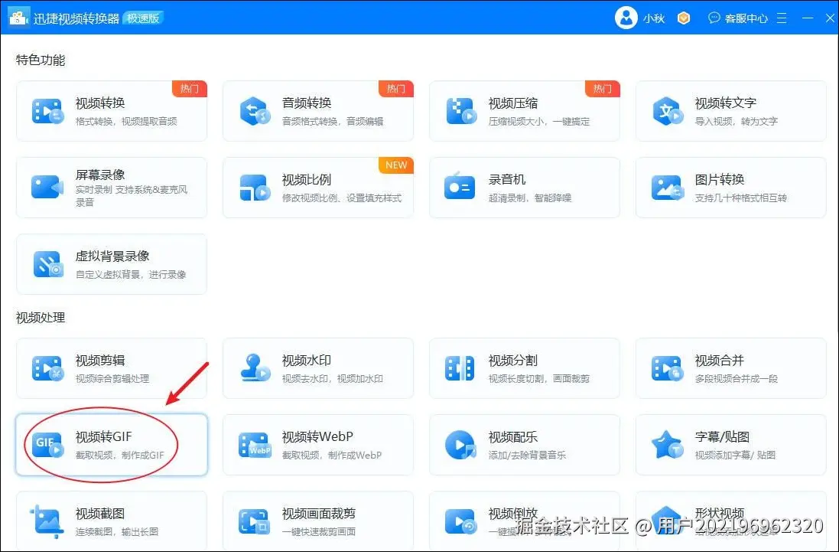
Task: Open the 视频转换 video convert icon
Action: pos(47,111)
